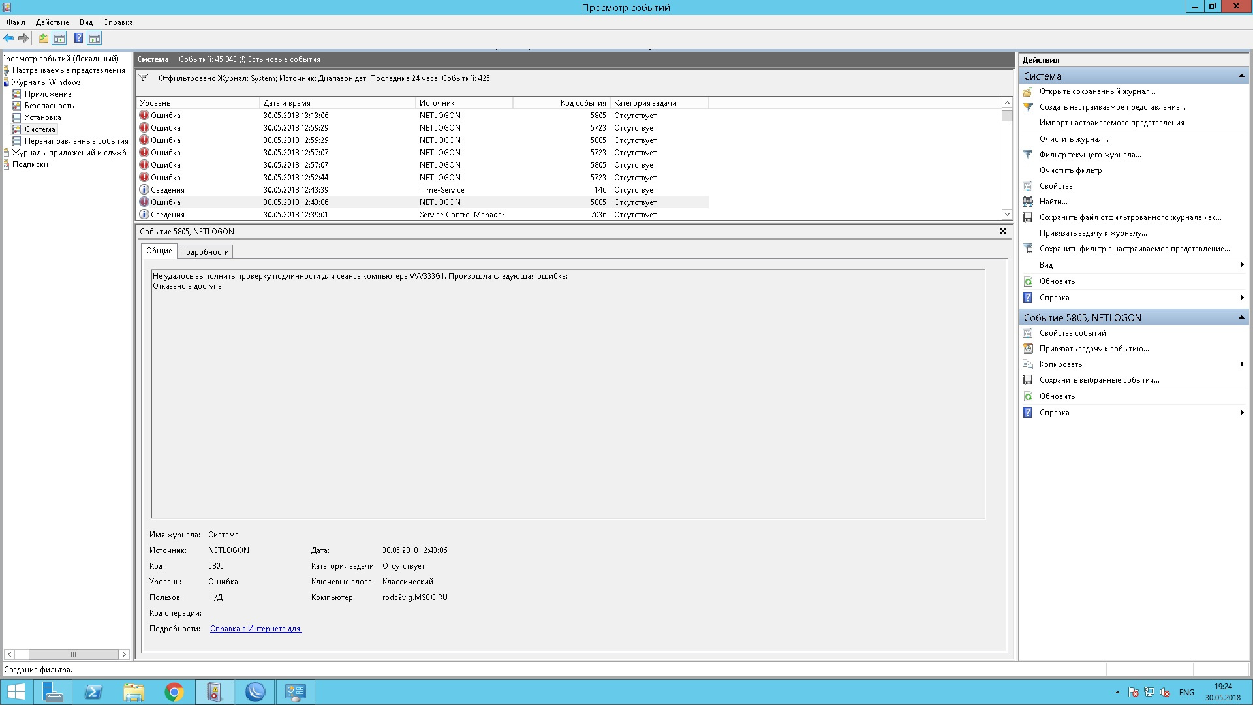The width and height of the screenshot is (1253, 705).
Task: Click the Create custom view funnel icon
Action: [x=1028, y=107]
